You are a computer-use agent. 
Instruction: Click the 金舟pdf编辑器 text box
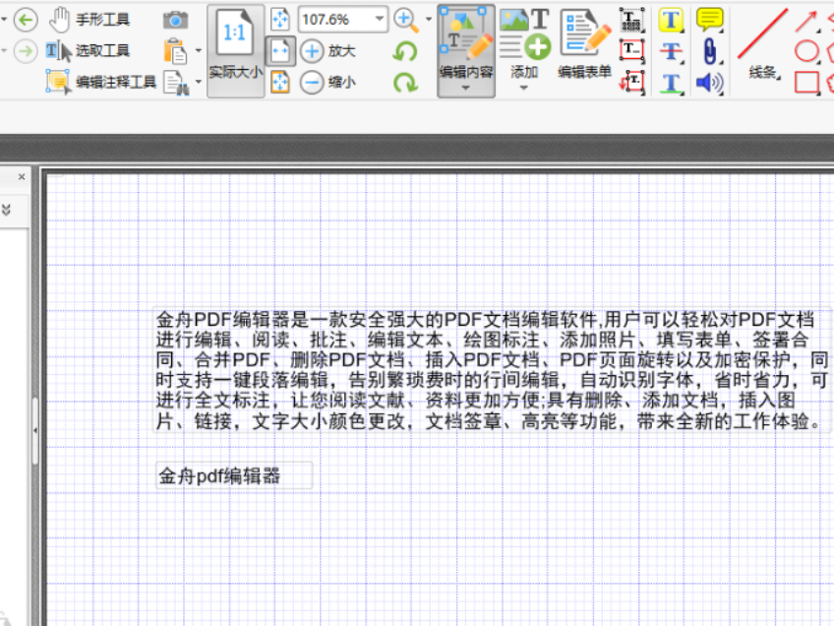click(x=234, y=475)
